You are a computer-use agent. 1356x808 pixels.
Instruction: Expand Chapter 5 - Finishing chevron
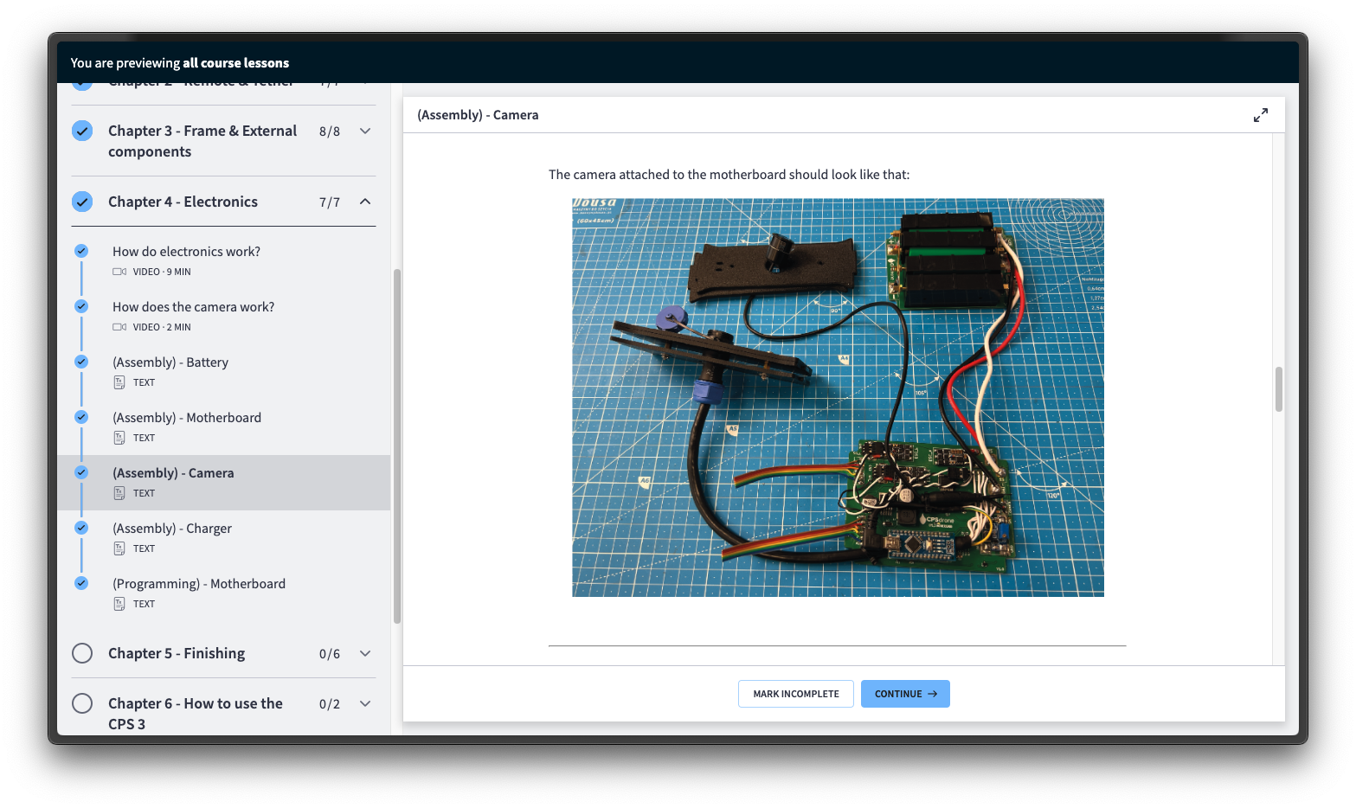[365, 653]
